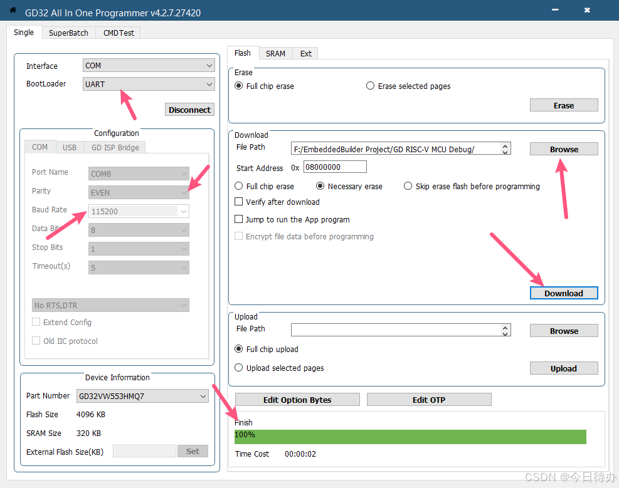Open the SRAM tab

[x=275, y=53]
